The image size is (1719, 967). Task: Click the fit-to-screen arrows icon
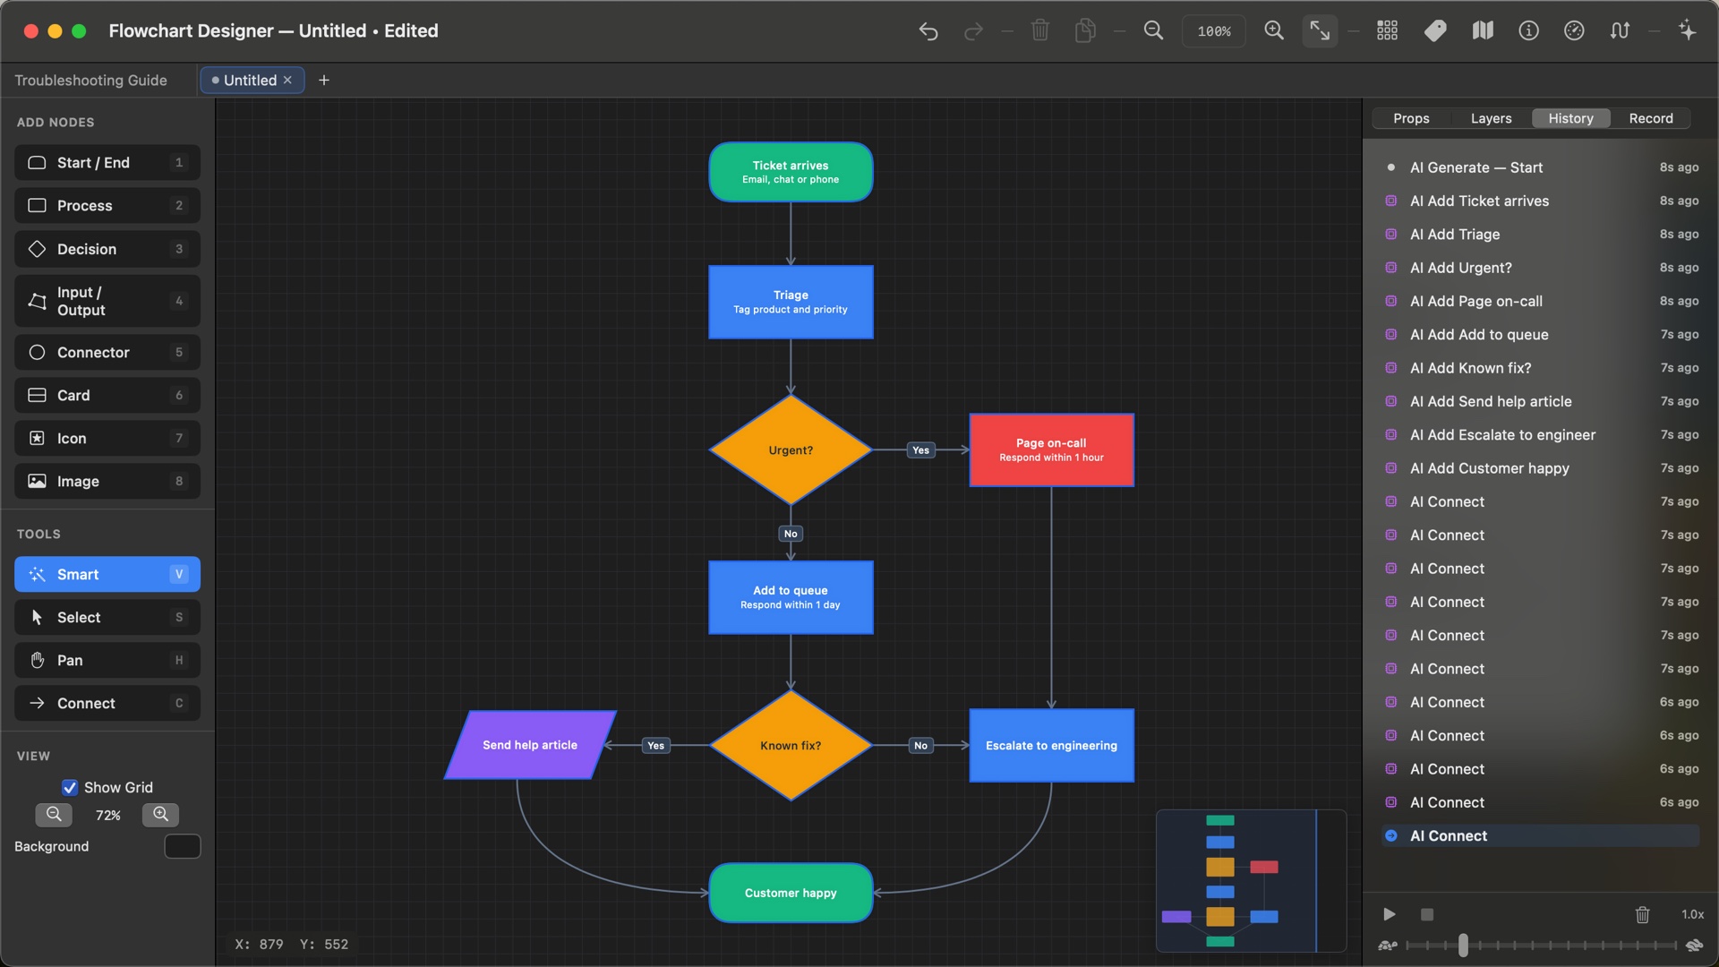click(x=1320, y=30)
